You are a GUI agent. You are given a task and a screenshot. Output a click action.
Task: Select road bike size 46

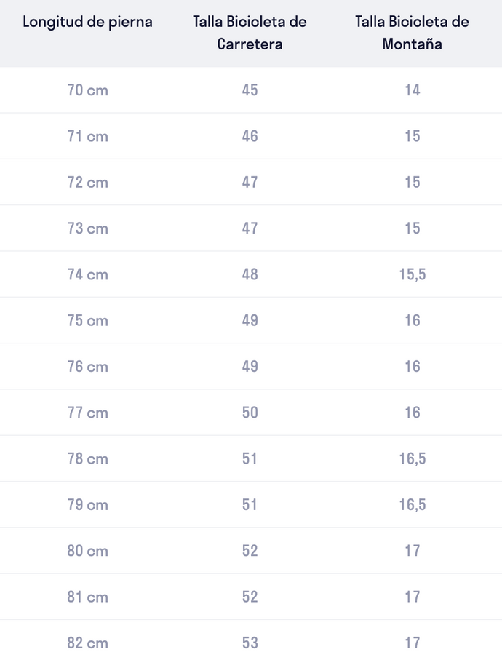point(250,136)
